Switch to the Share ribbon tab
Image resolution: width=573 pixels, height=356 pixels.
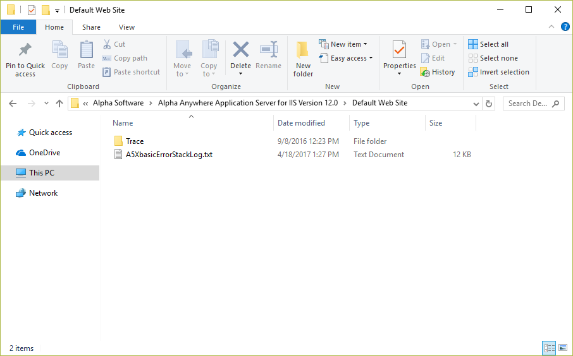(91, 27)
